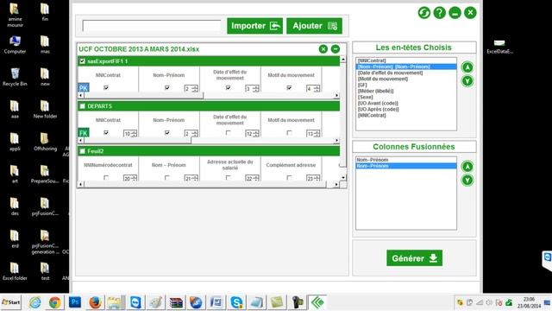
Task: Move selected chosen header down
Action: coord(467,81)
